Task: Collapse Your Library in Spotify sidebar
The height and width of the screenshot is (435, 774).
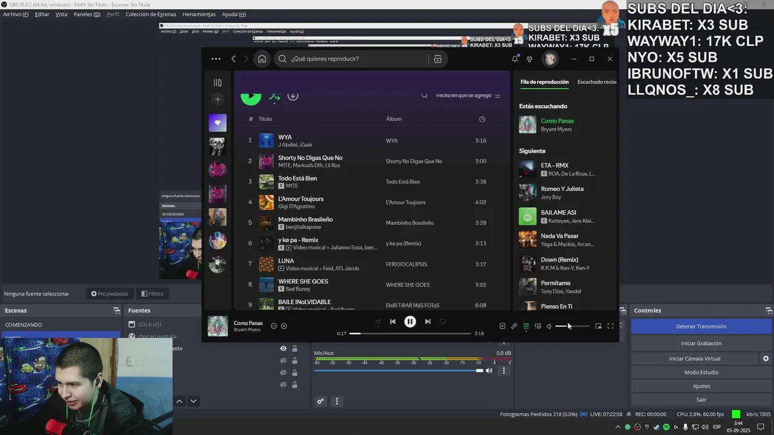Action: click(218, 83)
